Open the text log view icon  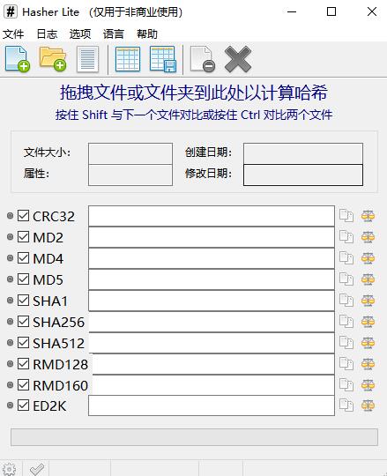88,59
